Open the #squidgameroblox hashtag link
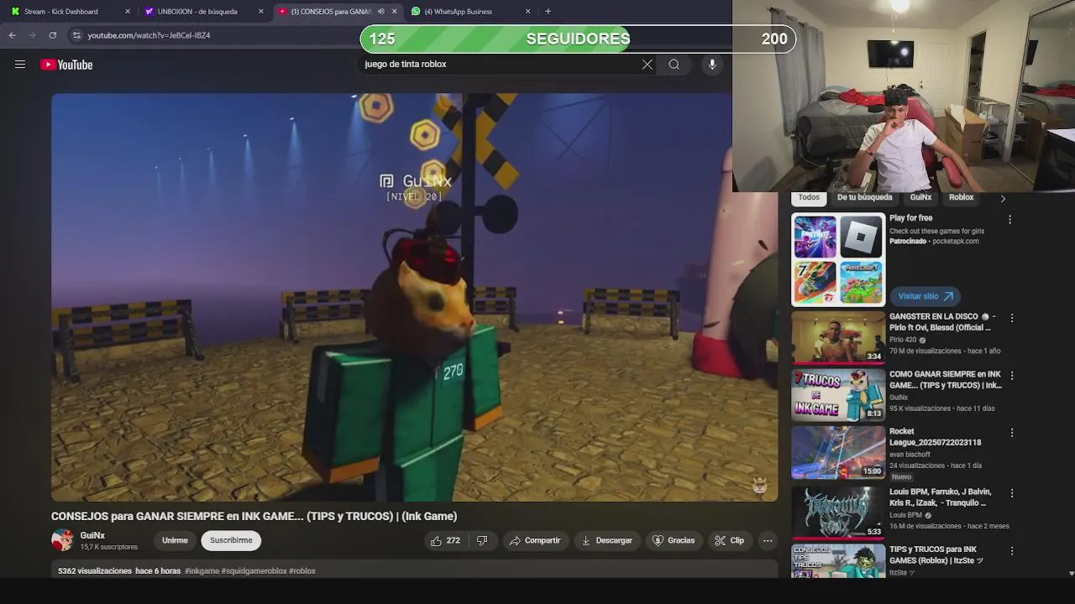This screenshot has height=604, width=1075. [x=254, y=571]
